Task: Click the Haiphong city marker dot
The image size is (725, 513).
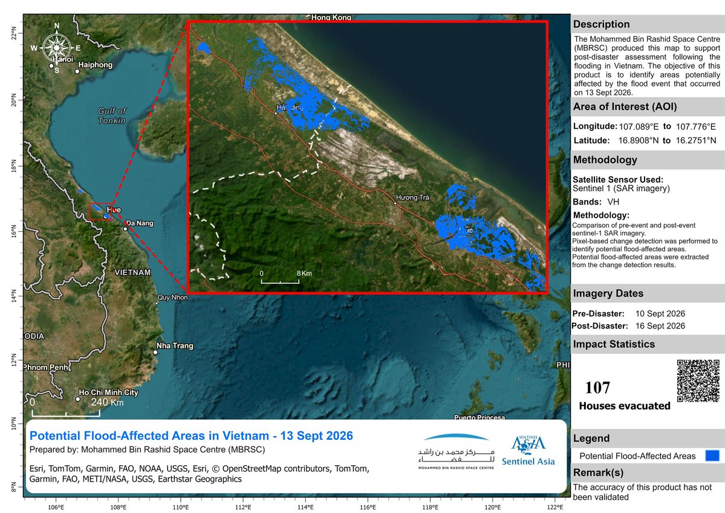Action: click(77, 71)
